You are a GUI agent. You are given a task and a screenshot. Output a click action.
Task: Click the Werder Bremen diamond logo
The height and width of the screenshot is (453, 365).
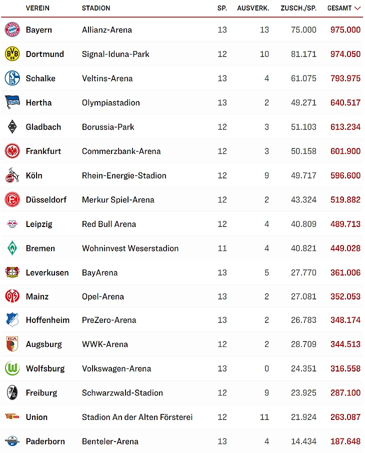click(x=12, y=248)
